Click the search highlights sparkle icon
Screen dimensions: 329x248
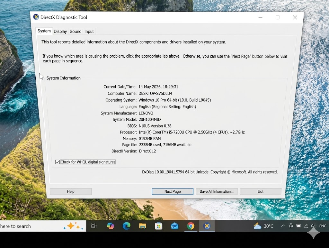pyautogui.click(x=74, y=226)
